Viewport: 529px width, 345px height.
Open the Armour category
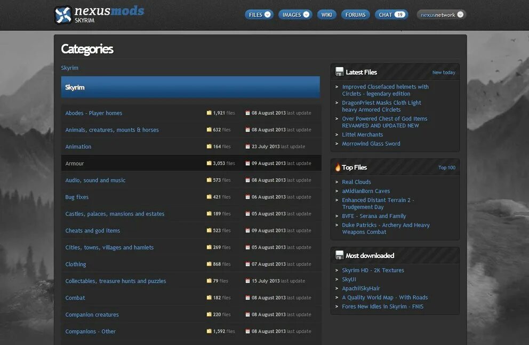pos(75,164)
